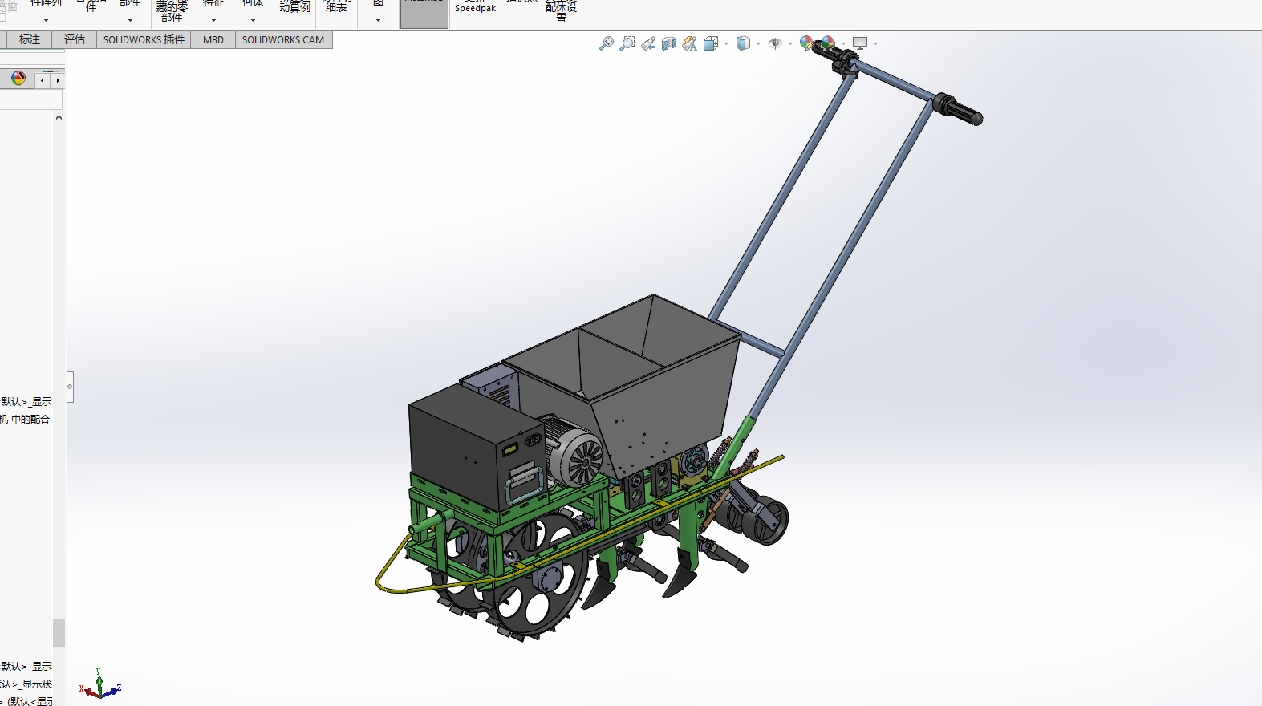
Task: Click the highlighted gray ribbon button
Action: pyautogui.click(x=424, y=14)
